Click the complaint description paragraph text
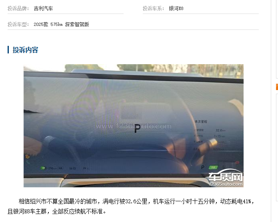 [x=131, y=206]
